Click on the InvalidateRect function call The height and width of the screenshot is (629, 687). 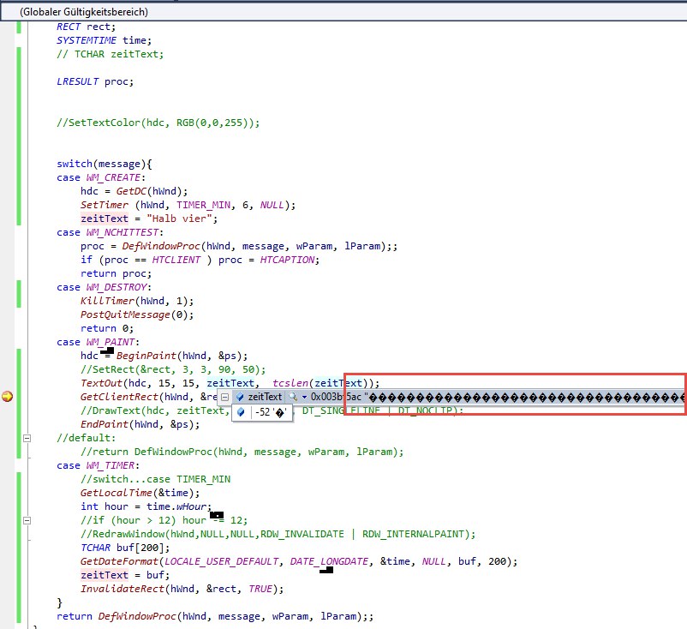click(x=122, y=589)
